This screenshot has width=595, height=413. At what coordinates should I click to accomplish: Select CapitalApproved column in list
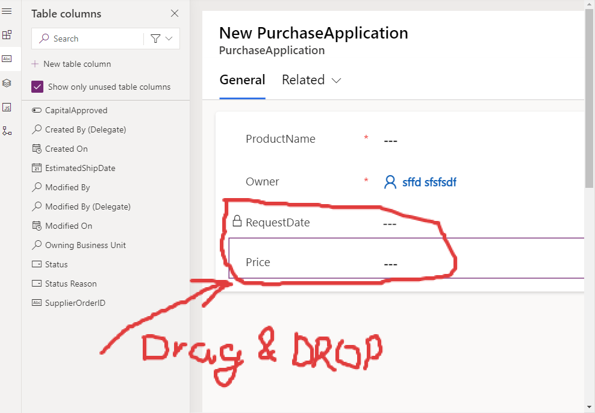[x=76, y=110]
